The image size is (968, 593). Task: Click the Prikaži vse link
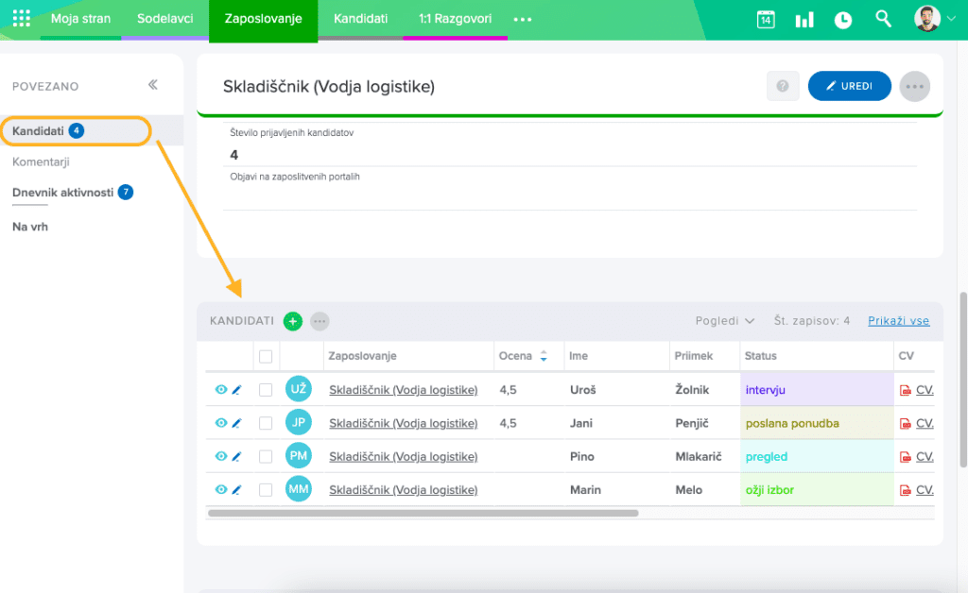pyautogui.click(x=898, y=321)
